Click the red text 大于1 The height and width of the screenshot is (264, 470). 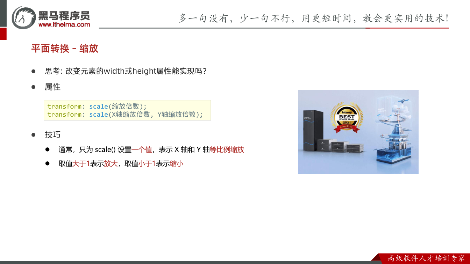click(x=81, y=163)
